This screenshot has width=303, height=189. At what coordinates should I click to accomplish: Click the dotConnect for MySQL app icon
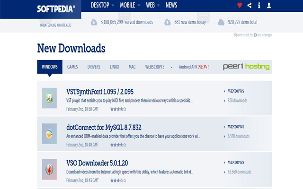(49, 134)
